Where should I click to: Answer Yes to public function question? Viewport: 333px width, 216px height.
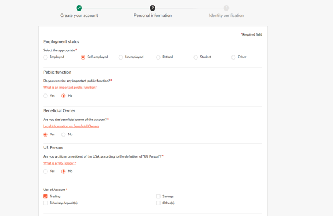point(46,96)
